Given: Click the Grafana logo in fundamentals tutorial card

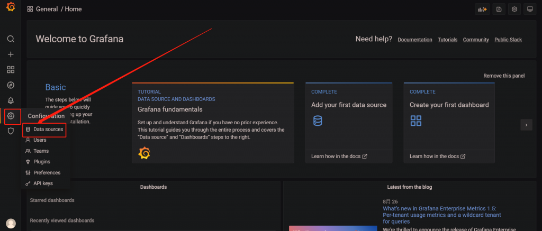Looking at the screenshot, I should (144, 153).
